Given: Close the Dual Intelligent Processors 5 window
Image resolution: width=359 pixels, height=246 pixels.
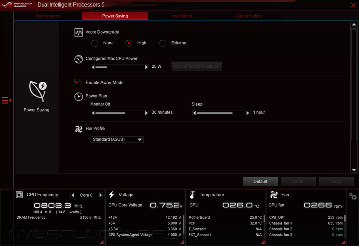Looking at the screenshot, I should coord(353,5).
